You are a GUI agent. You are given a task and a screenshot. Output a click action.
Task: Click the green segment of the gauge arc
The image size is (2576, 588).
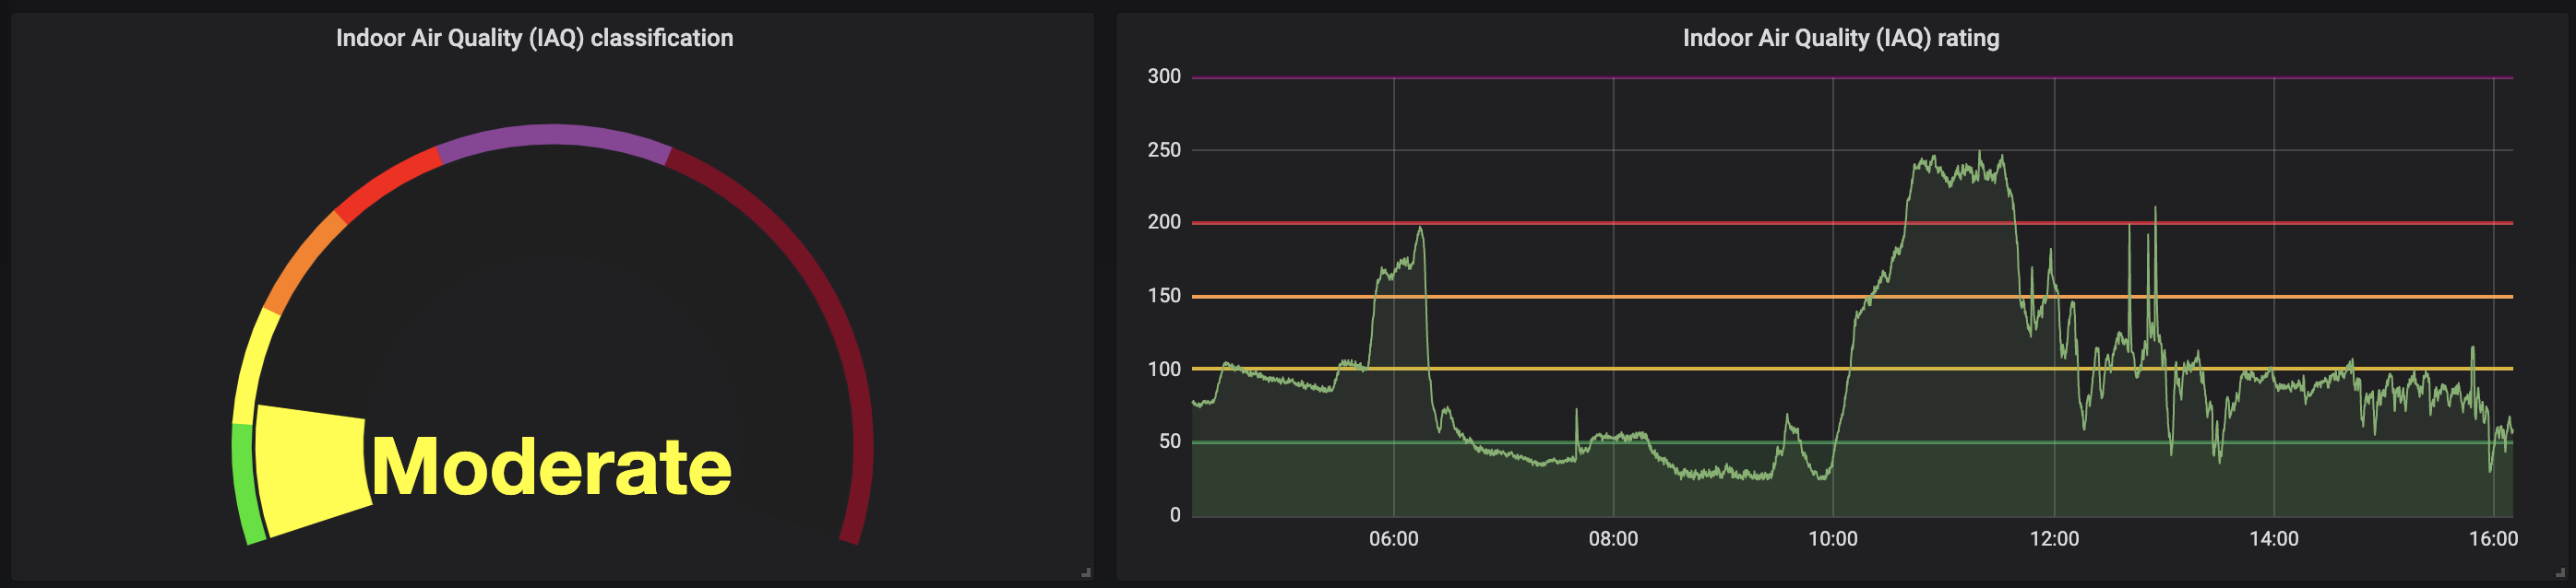pos(246,485)
